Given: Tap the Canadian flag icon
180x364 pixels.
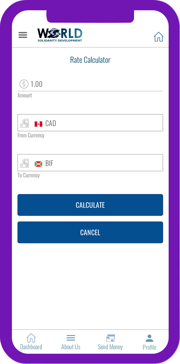Looking at the screenshot, I should 38,124.
